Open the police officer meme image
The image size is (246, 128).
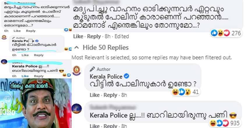click(x=36, y=103)
